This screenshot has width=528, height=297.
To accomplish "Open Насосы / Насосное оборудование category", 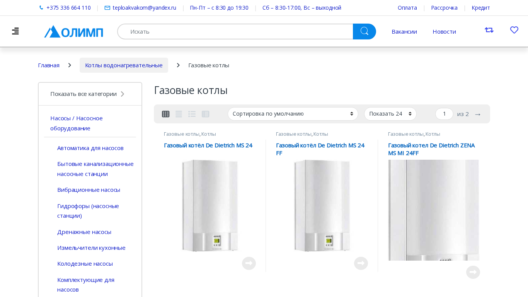I will pos(77,123).
